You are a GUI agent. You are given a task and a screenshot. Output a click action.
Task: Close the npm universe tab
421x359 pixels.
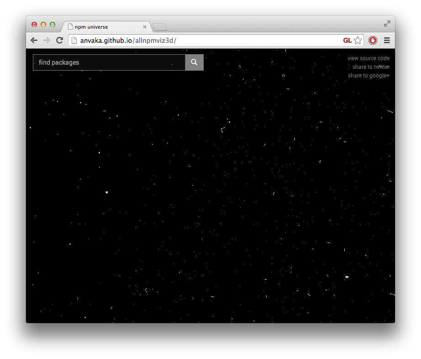tap(145, 27)
